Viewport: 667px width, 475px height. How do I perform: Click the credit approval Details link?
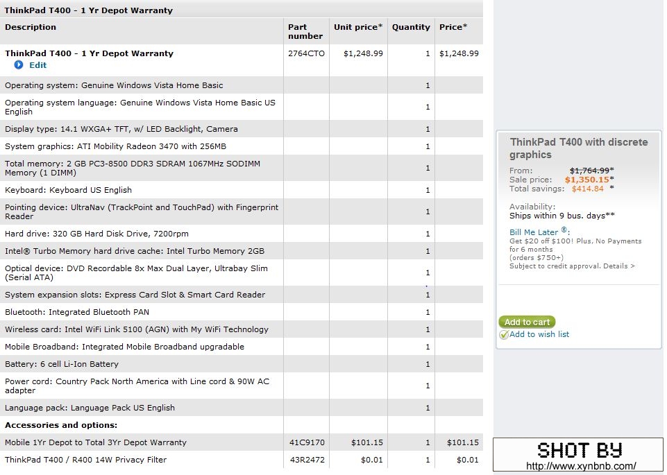click(618, 266)
